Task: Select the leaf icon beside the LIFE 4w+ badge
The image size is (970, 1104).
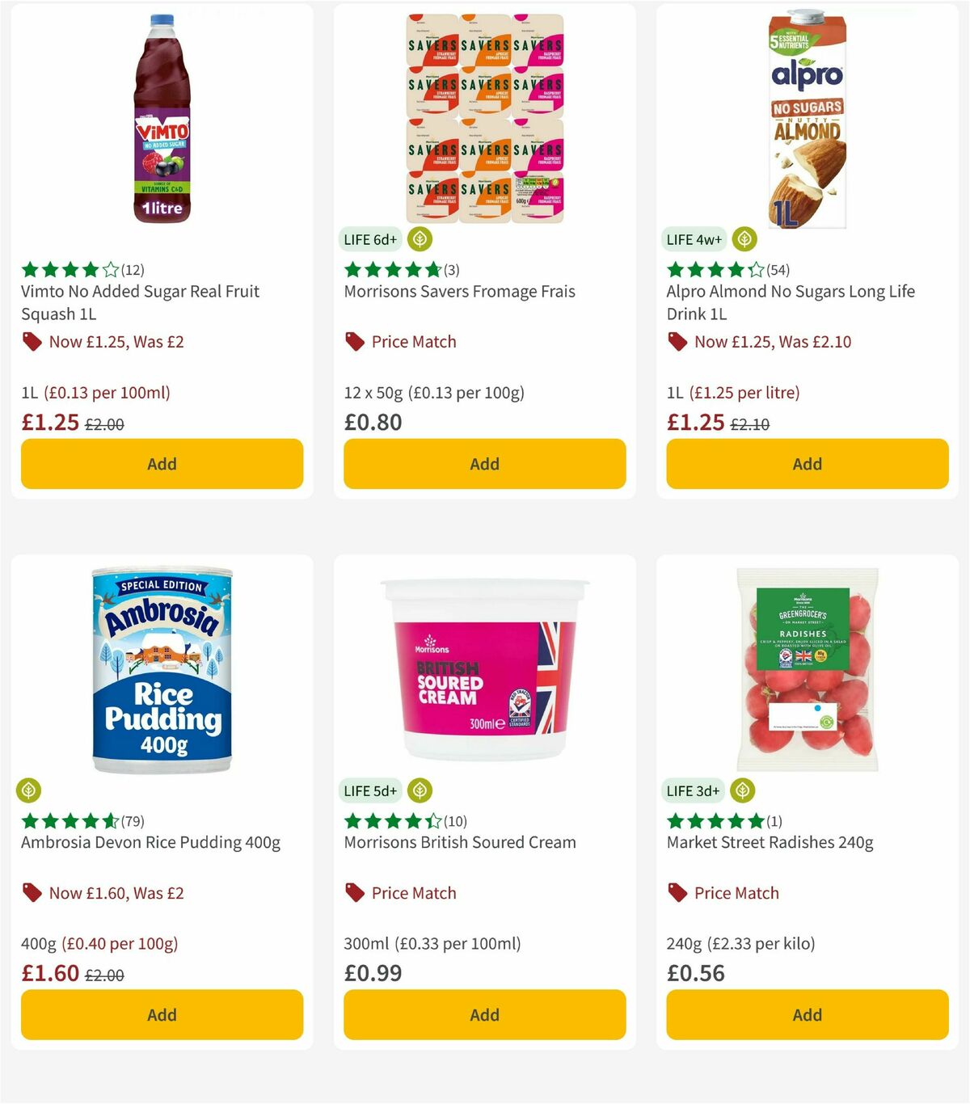Action: pyautogui.click(x=742, y=239)
